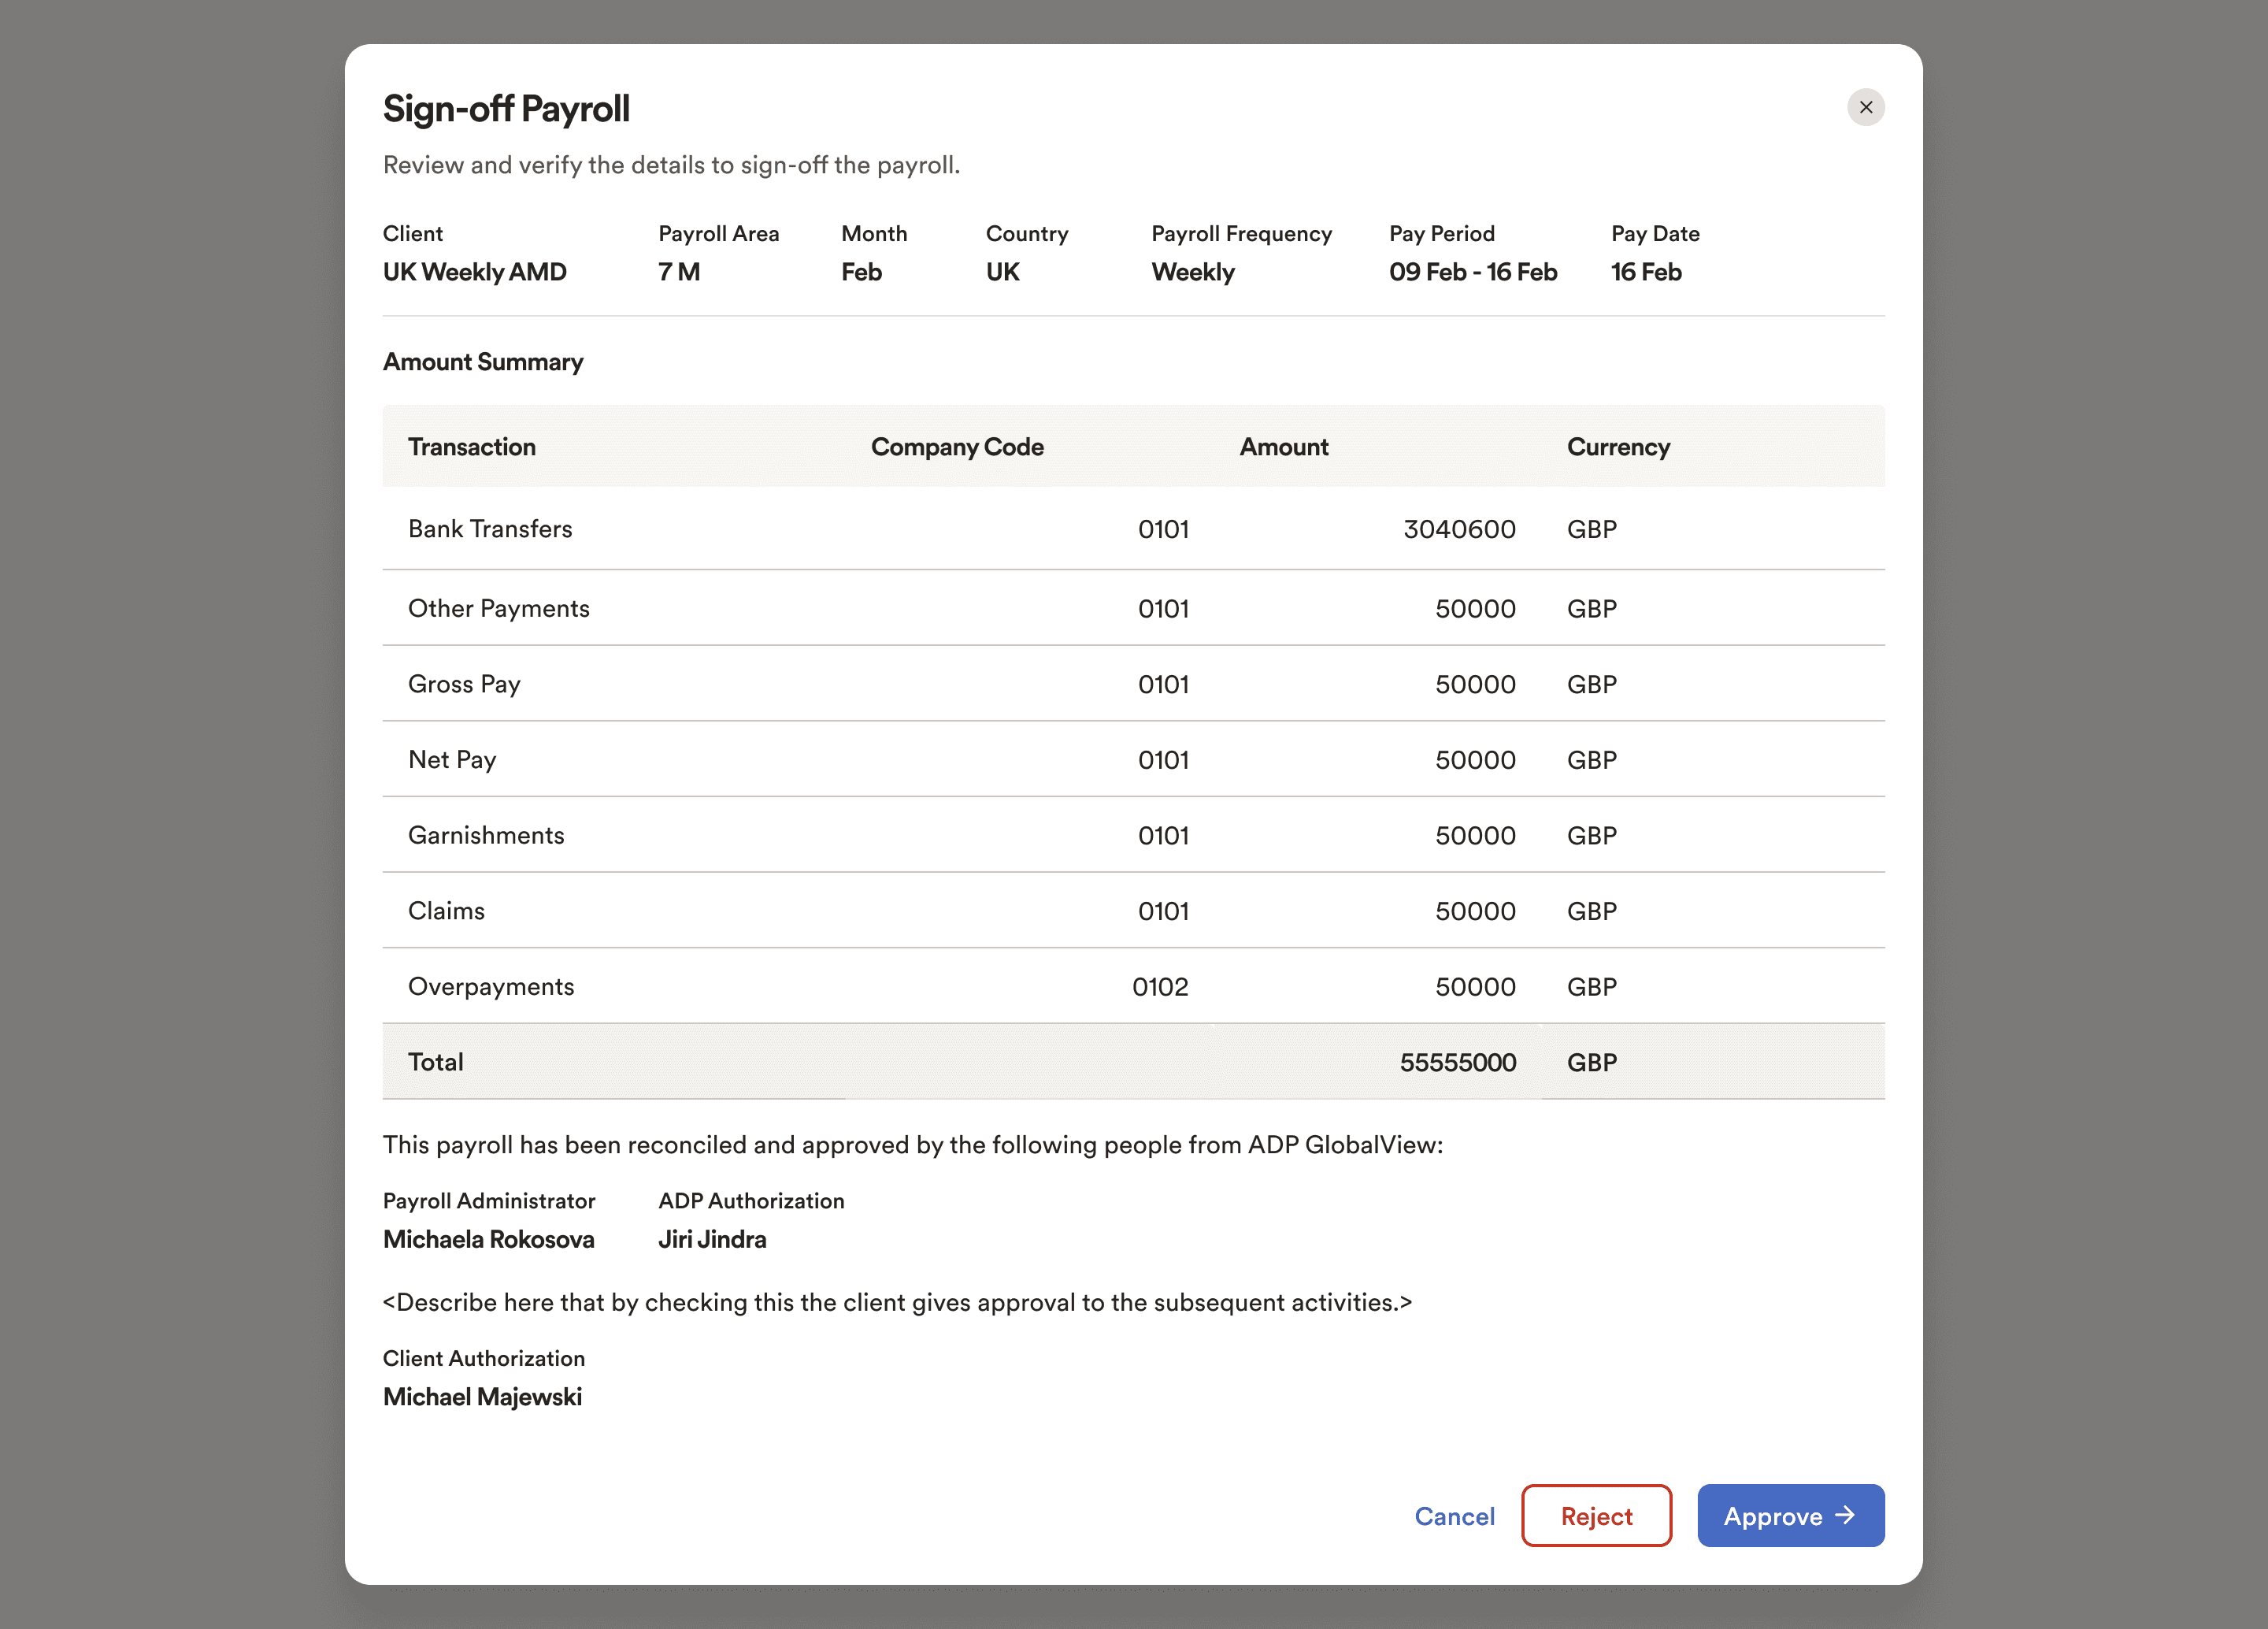Close the Sign-off Payroll dialog
The width and height of the screenshot is (2268, 1629).
[1865, 107]
